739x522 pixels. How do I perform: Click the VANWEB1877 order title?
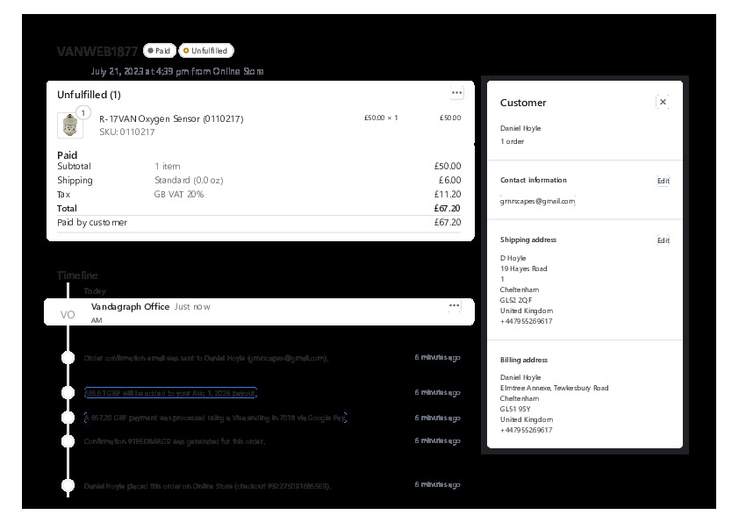pyautogui.click(x=97, y=51)
